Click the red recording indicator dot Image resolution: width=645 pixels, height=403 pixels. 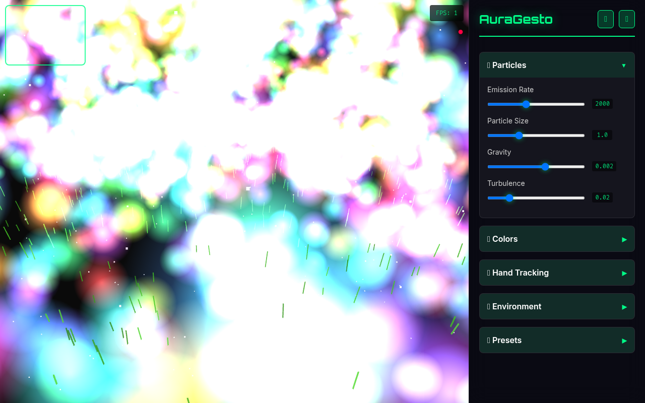click(x=460, y=32)
